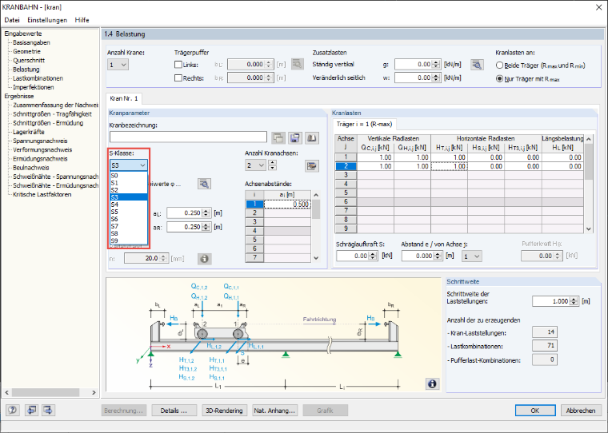The width and height of the screenshot is (608, 433).
Task: Choose S6 in S-Klasse list
Action: click(x=129, y=219)
